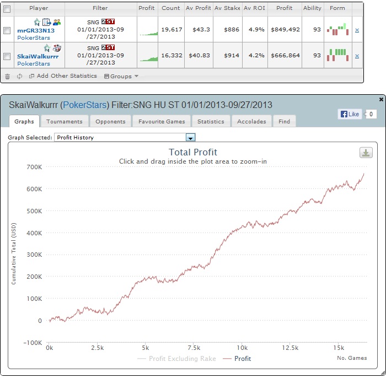Click the two-people icon for mrGR33N13
Screen dimensions: 386x378
(x=57, y=22)
